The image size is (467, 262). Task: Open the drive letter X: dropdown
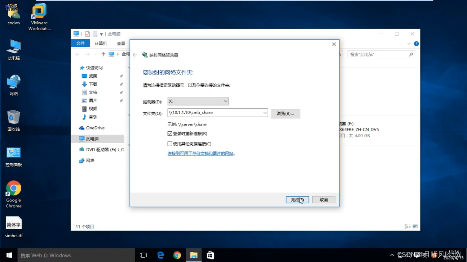tap(225, 101)
